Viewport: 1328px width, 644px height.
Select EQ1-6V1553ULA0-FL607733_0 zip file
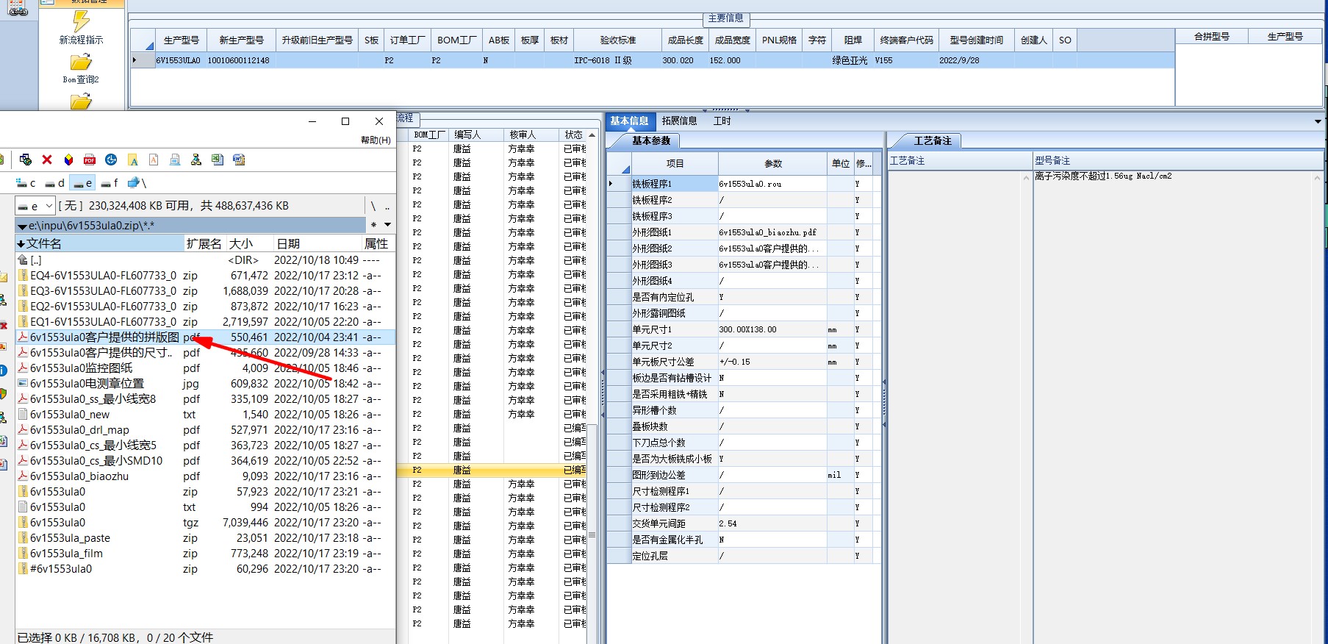click(104, 322)
